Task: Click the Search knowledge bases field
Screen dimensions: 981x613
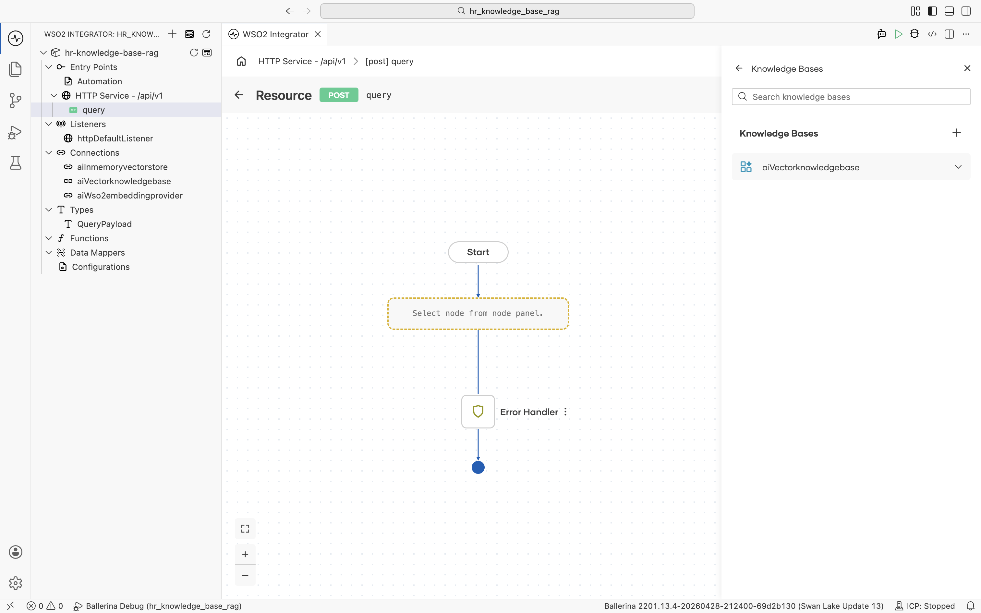Action: pyautogui.click(x=851, y=97)
